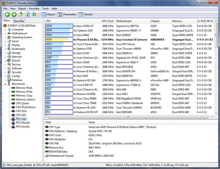The height and width of the screenshot is (169, 220).
Task: Click the Up level arrow icon
Action: [x=21, y=14]
